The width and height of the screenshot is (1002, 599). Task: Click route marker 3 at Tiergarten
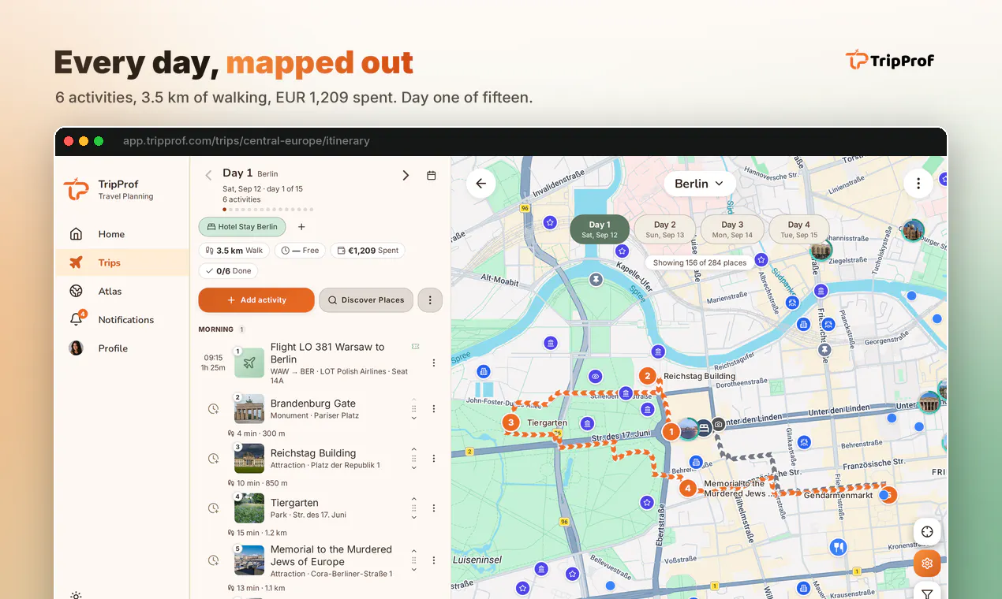click(x=511, y=422)
